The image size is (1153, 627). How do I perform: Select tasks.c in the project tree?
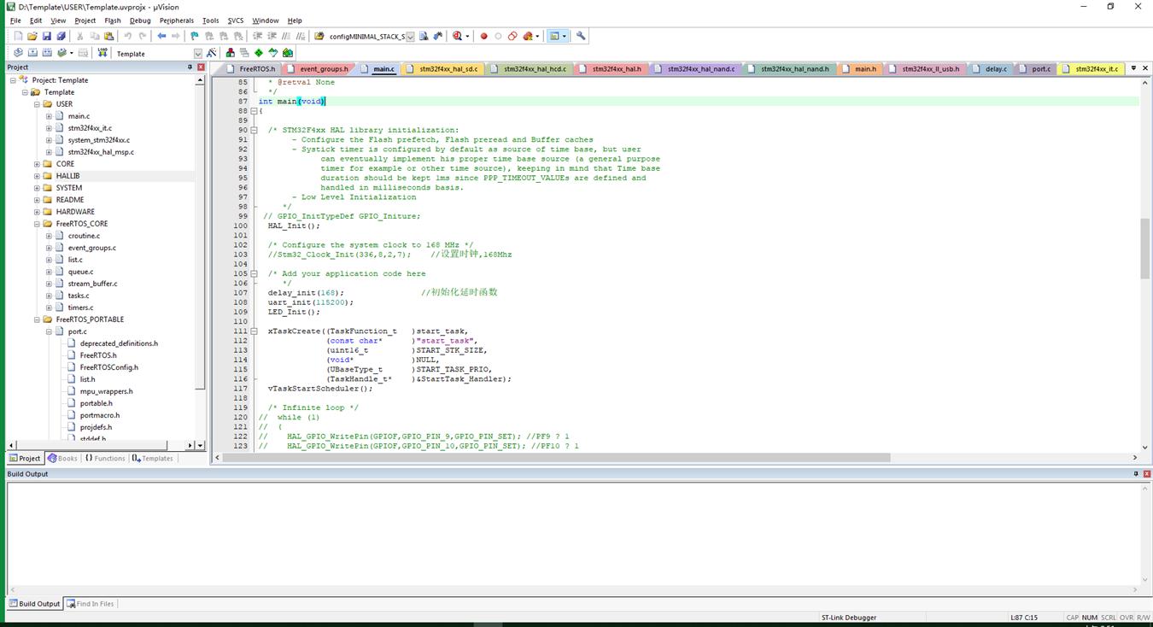pyautogui.click(x=79, y=296)
